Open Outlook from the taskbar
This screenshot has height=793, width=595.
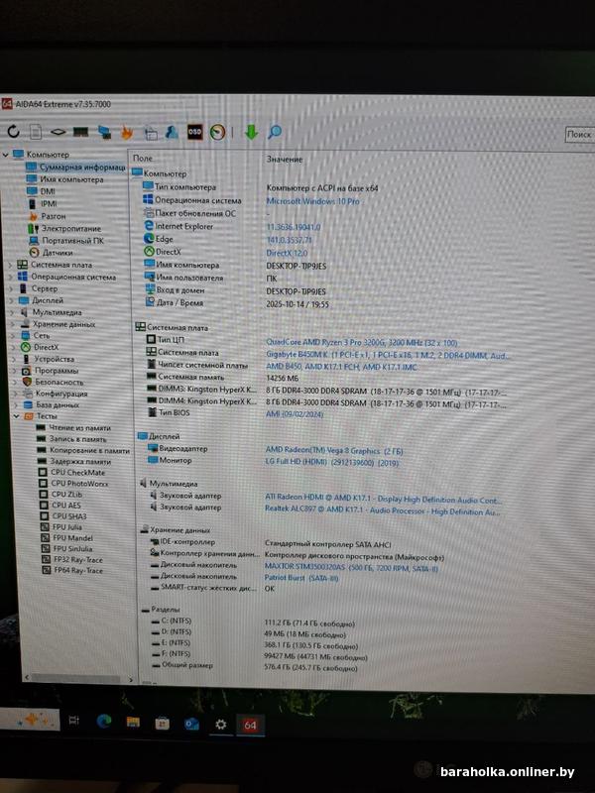(x=191, y=724)
